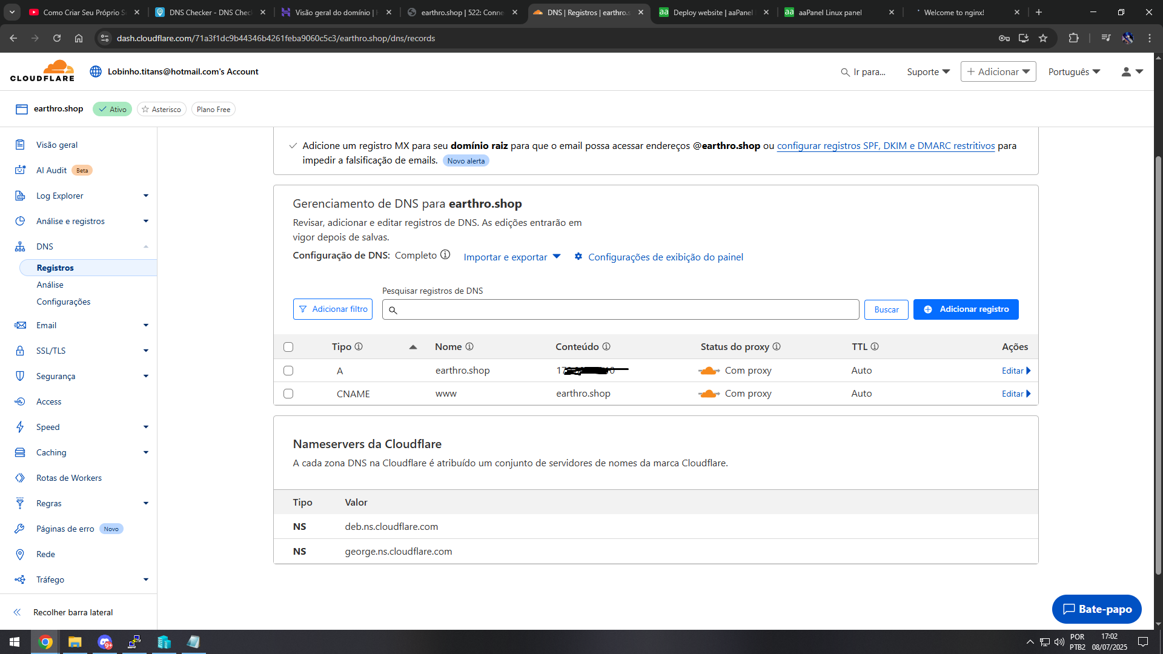This screenshot has width=1163, height=654.
Task: Bookmark this page with the star icon
Action: 1043,38
